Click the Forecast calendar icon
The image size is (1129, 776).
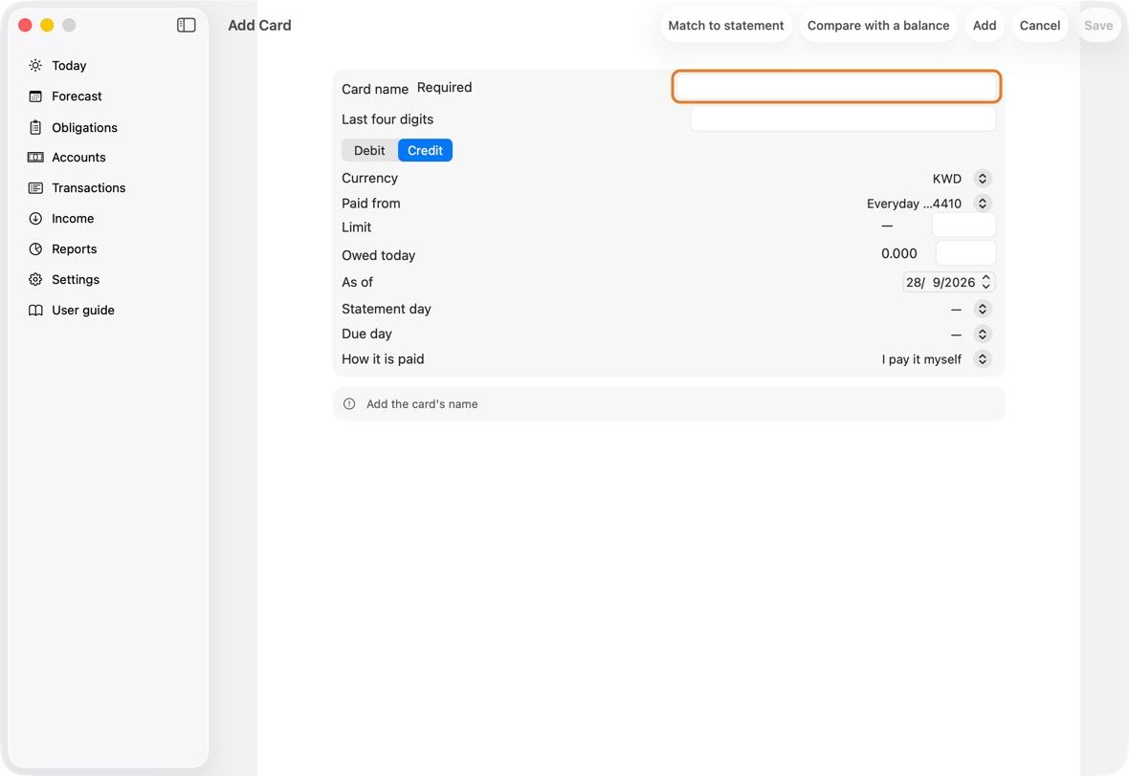(35, 97)
